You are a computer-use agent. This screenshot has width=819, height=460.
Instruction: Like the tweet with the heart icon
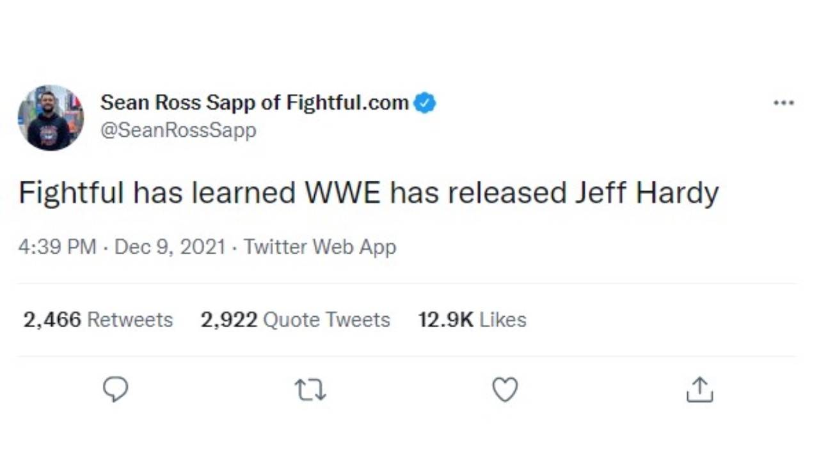505,390
